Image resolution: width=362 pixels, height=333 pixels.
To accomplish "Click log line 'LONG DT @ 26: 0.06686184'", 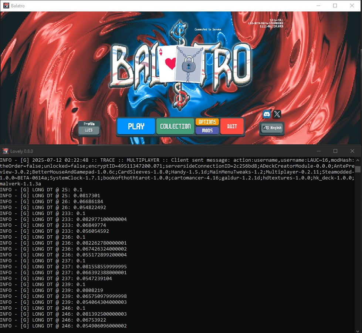I will 52,202.
